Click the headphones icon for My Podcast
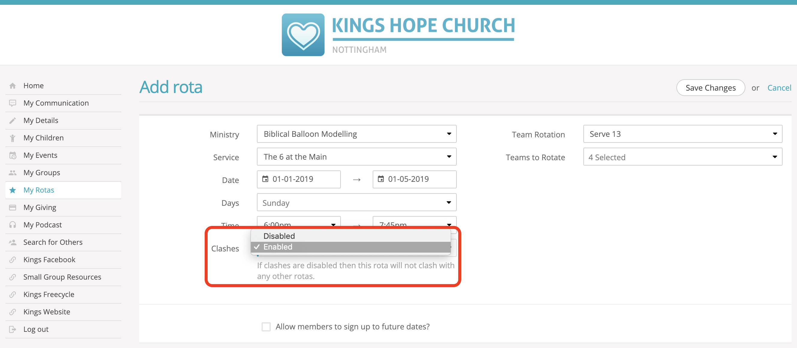797x348 pixels. click(13, 225)
